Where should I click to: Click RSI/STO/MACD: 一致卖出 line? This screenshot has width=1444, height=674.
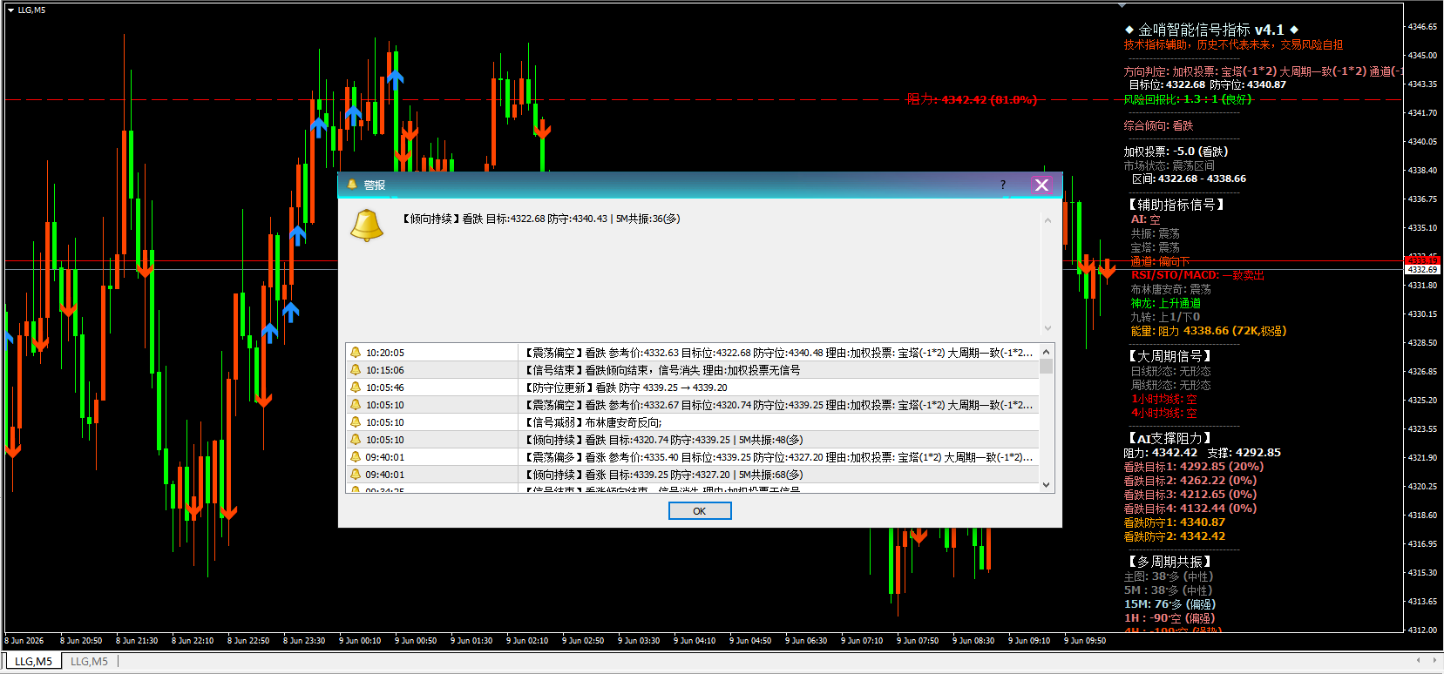tap(1197, 275)
